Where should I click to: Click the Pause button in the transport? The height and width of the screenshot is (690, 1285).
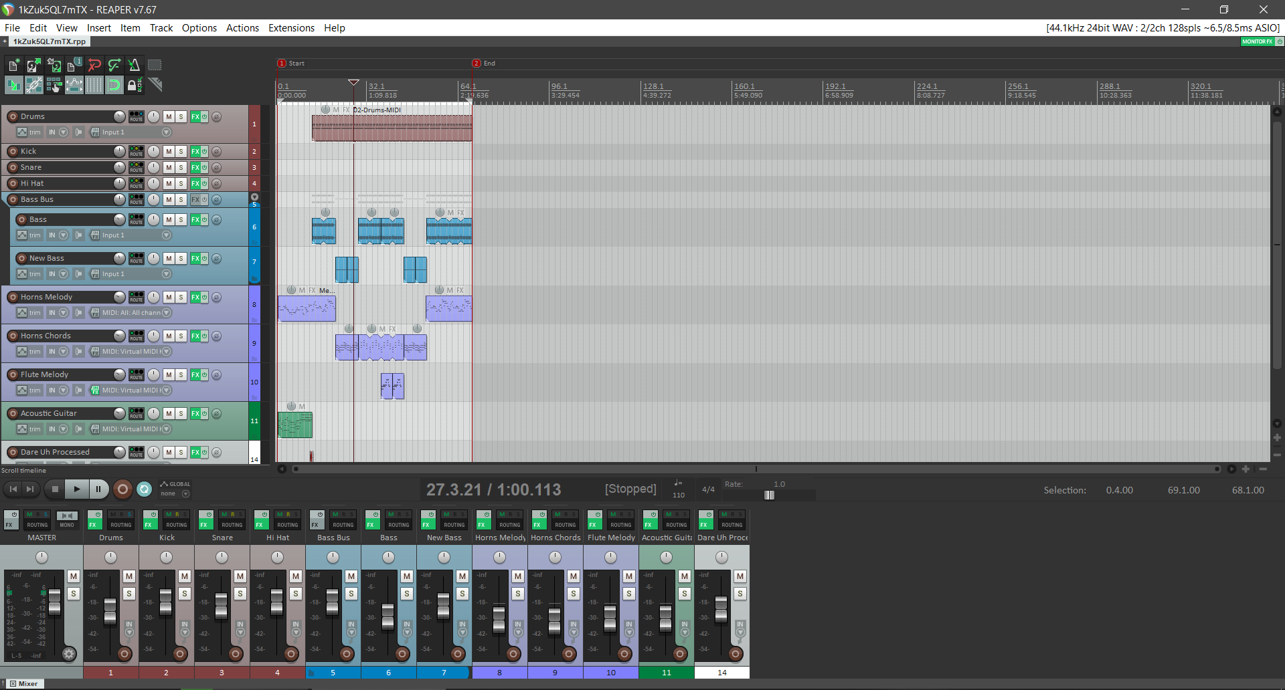98,489
